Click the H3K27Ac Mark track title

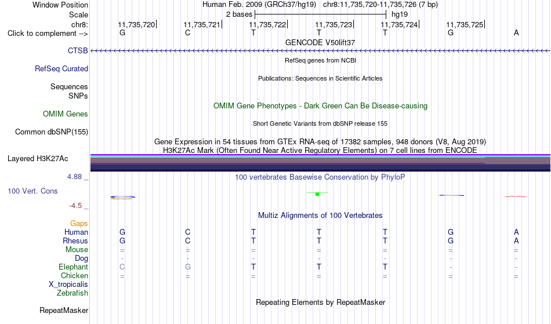pos(320,150)
